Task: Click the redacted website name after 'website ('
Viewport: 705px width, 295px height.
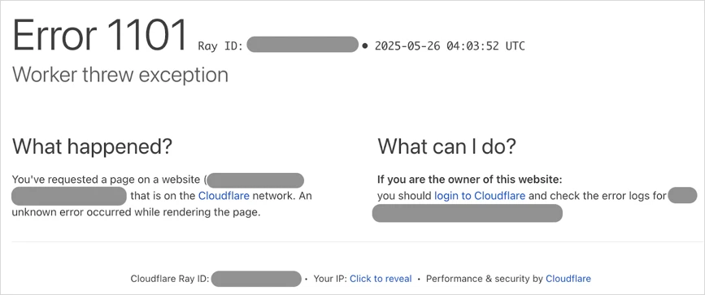Action: (255, 180)
